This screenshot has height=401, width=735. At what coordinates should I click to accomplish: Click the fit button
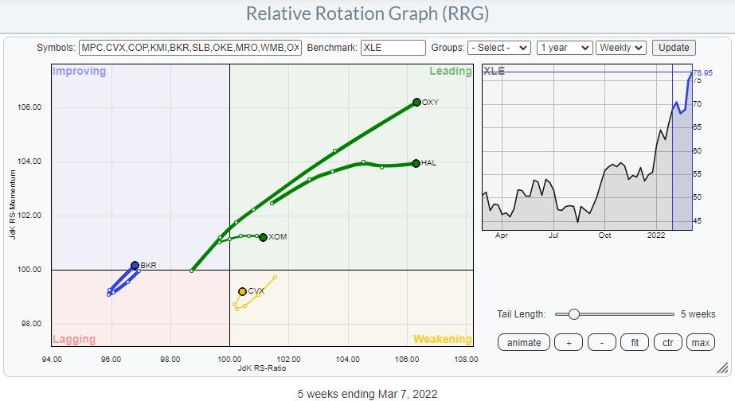tap(635, 343)
